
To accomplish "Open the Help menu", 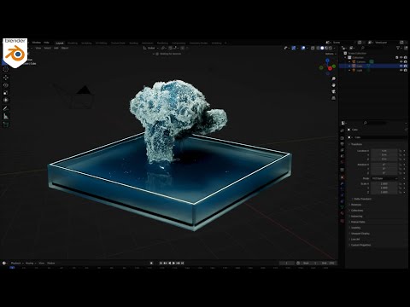I will click(x=46, y=43).
